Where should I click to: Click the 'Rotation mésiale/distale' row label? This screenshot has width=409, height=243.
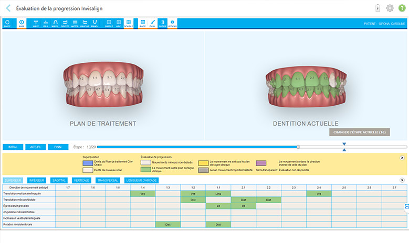click(18, 224)
